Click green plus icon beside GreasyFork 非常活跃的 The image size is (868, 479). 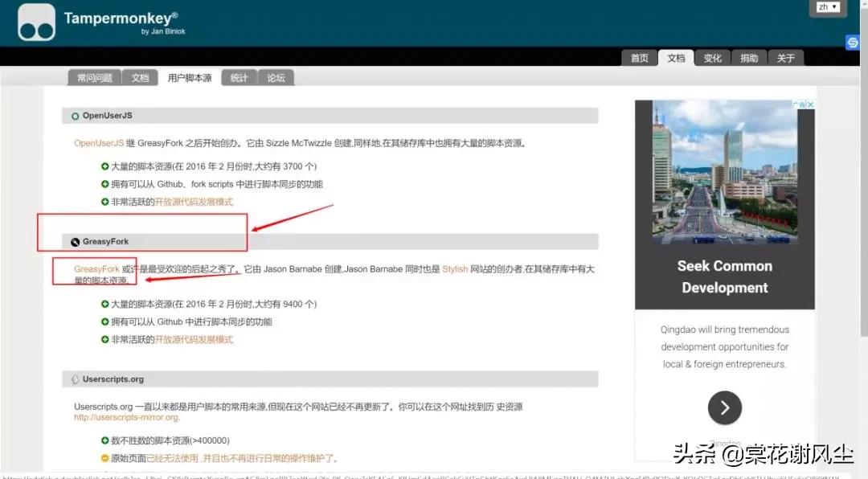coord(105,339)
